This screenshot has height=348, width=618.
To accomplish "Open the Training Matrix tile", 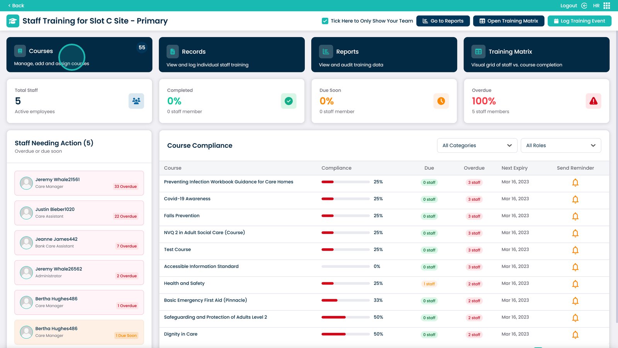I will (x=536, y=55).
